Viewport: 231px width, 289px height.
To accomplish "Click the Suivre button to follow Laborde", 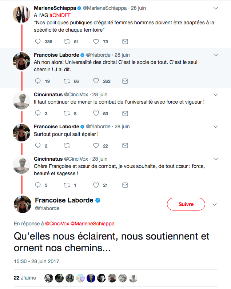I will click(186, 204).
